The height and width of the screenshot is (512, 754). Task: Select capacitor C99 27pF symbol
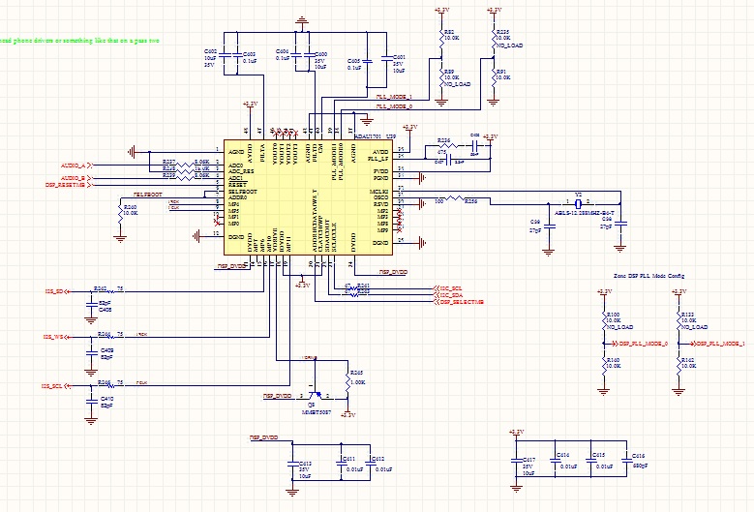tap(548, 226)
